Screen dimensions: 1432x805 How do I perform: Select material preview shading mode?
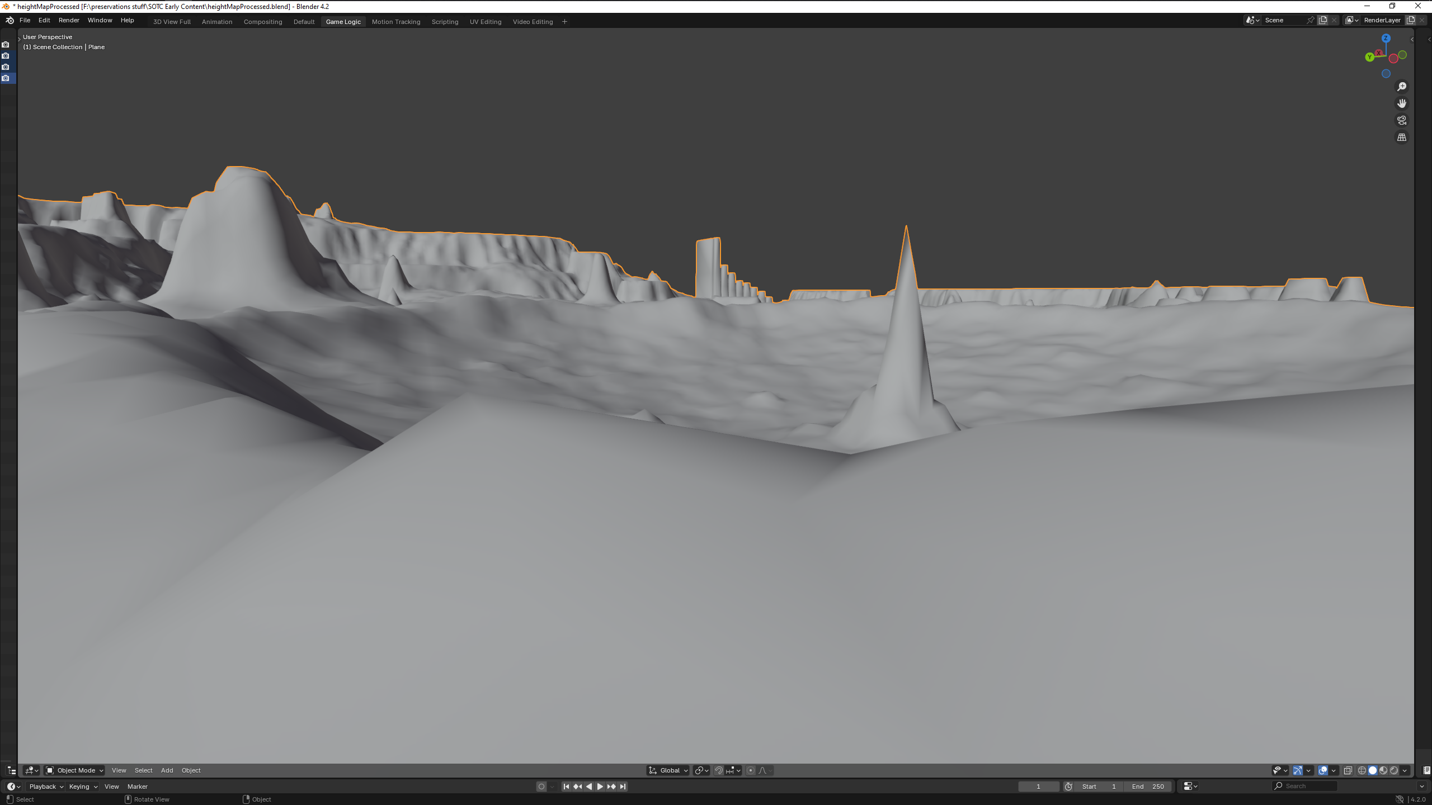pyautogui.click(x=1383, y=770)
